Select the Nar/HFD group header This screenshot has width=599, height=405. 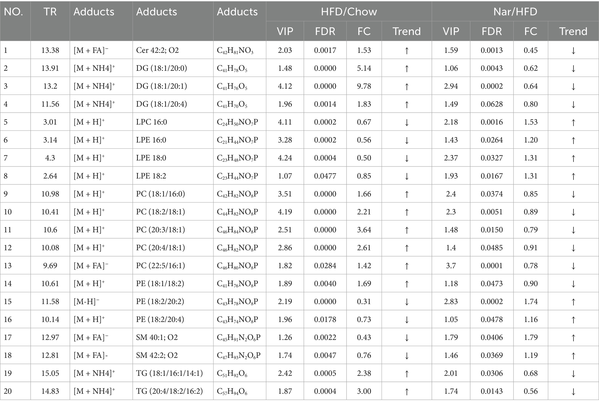coord(515,12)
